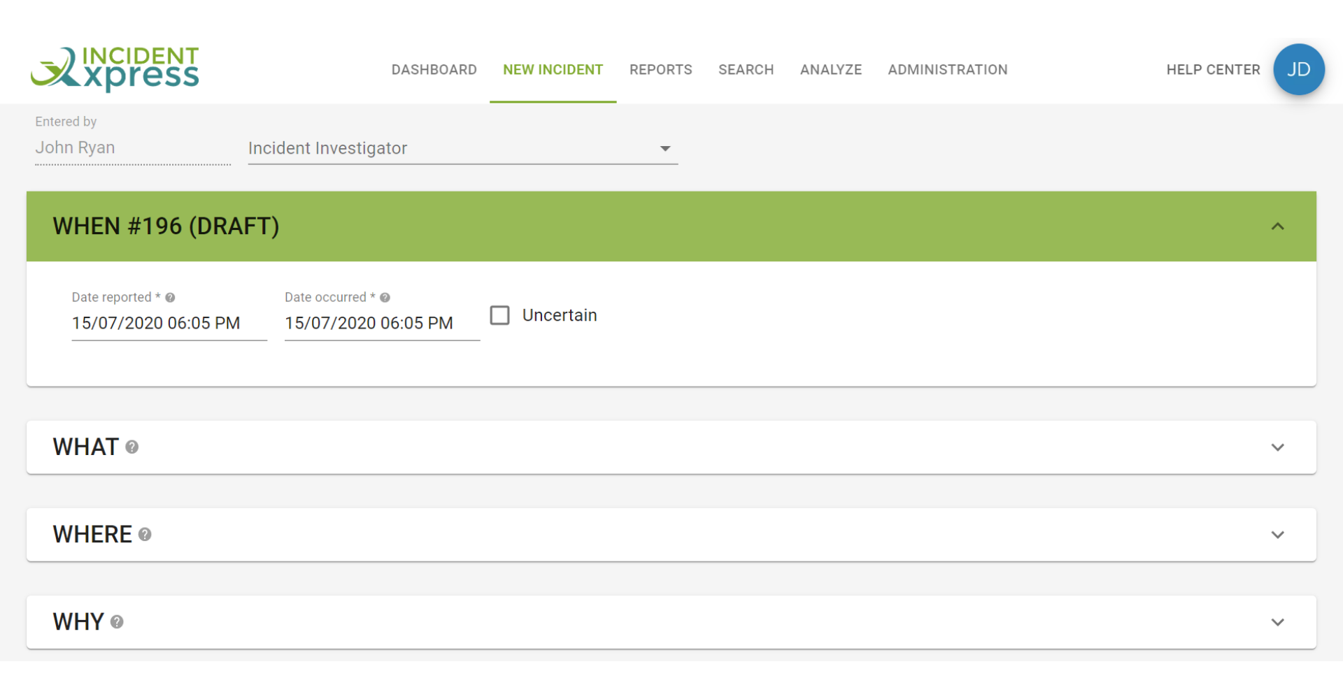The image size is (1343, 699).
Task: Collapse the WHEN #196 section
Action: [x=1277, y=226]
